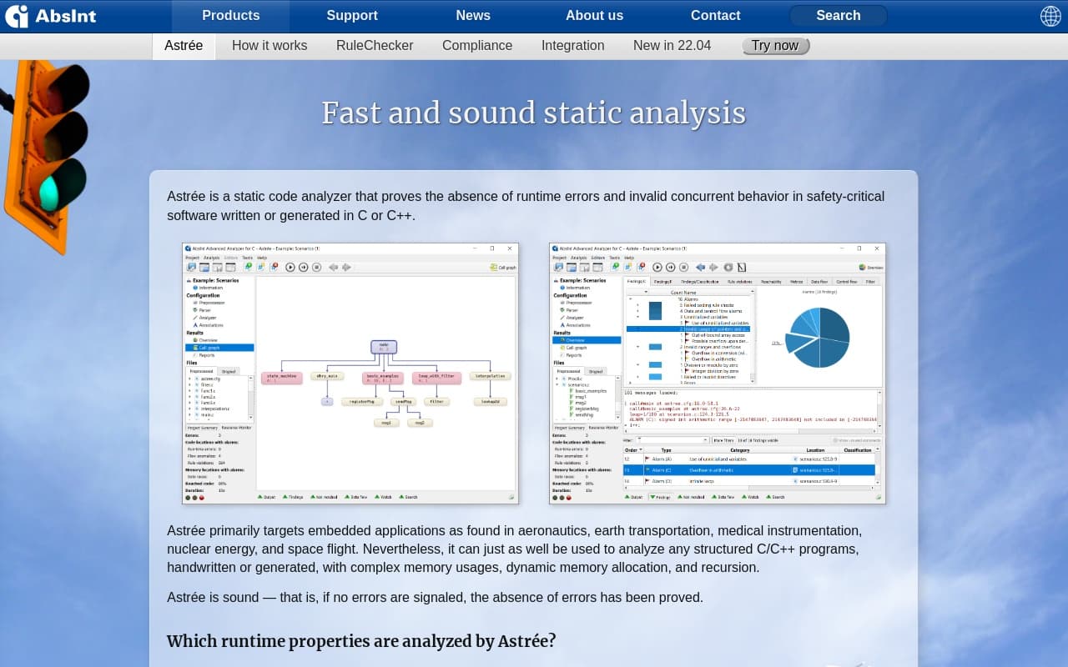The height and width of the screenshot is (667, 1068).
Task: Open the Products menu
Action: point(230,16)
